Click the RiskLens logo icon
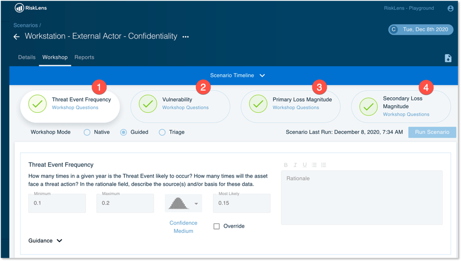Screen dimensions: 461x261 19,8
